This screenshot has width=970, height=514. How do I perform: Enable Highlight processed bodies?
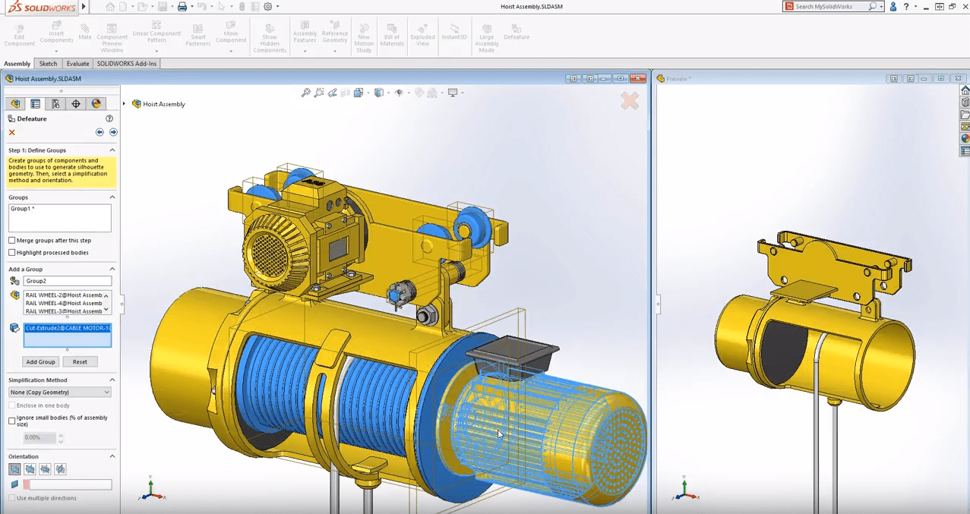(x=12, y=253)
